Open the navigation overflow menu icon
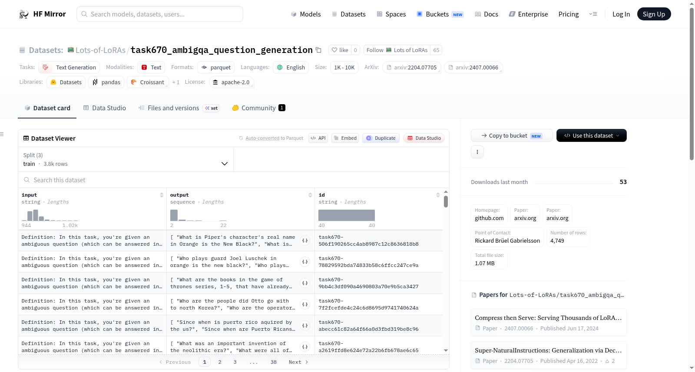This screenshot has height=372, width=695. click(x=593, y=14)
